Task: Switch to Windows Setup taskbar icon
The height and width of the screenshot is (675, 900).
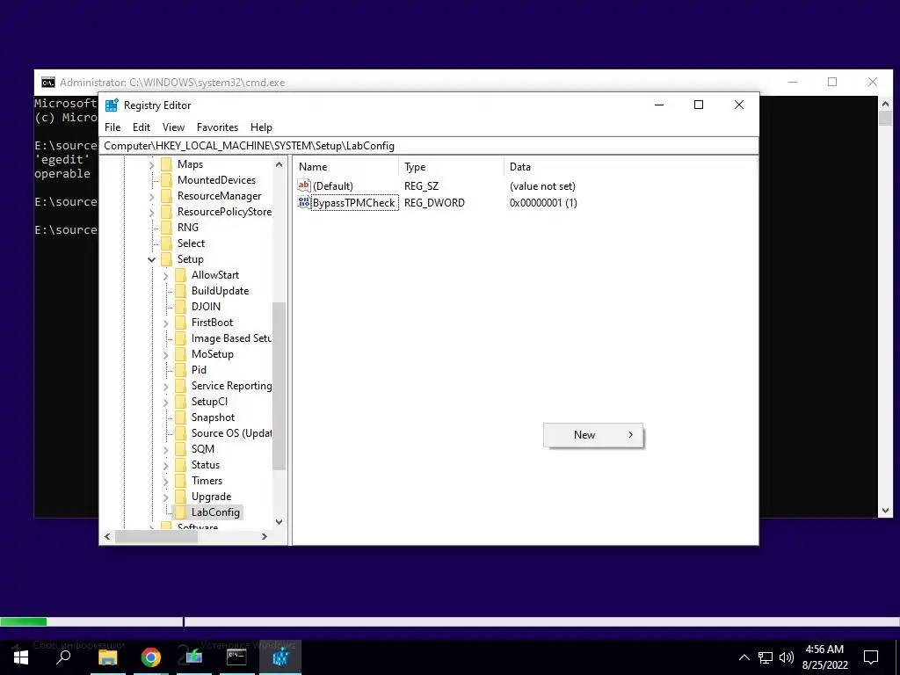Action: coord(194,657)
